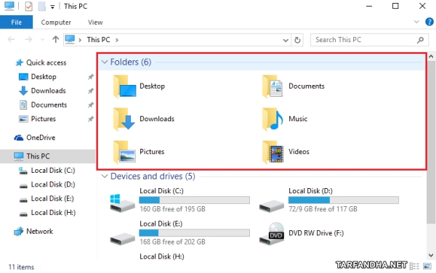Screen dimensions: 436x273
Task: Open the File menu
Action: coord(17,23)
